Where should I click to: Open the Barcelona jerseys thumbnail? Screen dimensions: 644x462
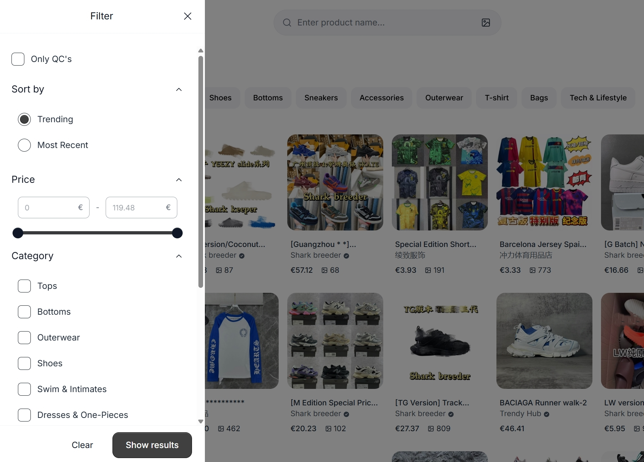[544, 182]
